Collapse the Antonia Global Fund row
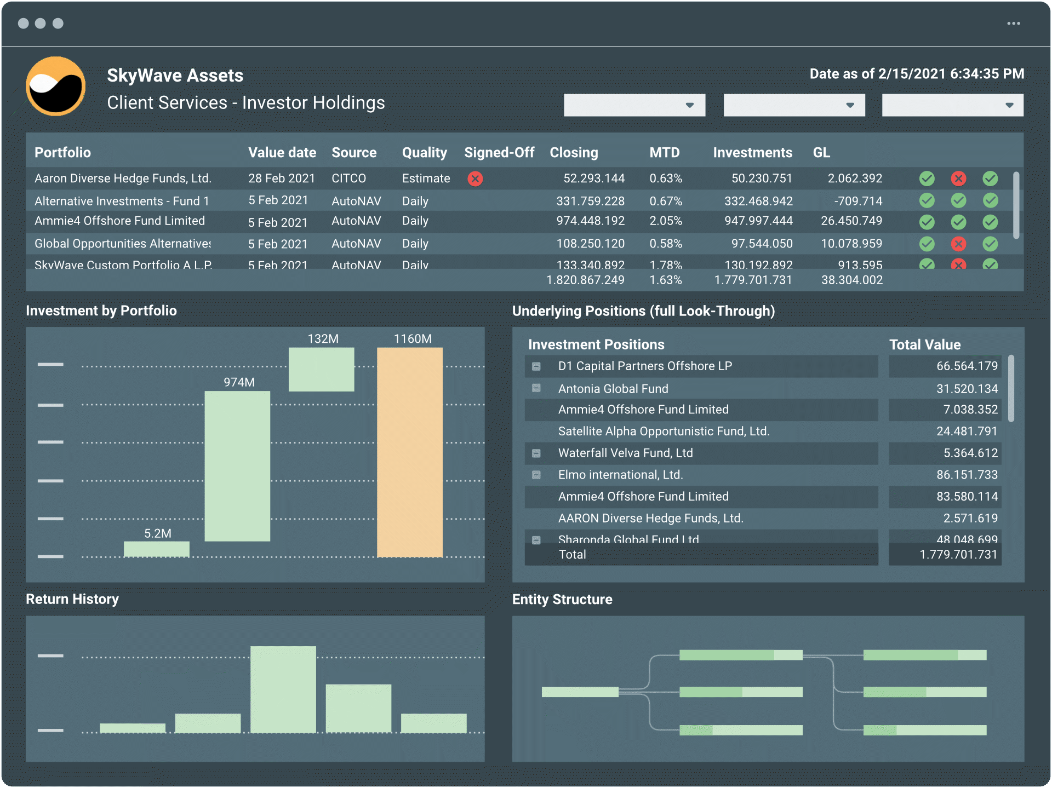 point(536,388)
